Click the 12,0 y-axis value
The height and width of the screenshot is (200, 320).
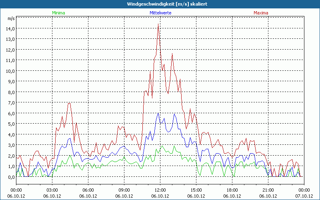tap(10, 50)
